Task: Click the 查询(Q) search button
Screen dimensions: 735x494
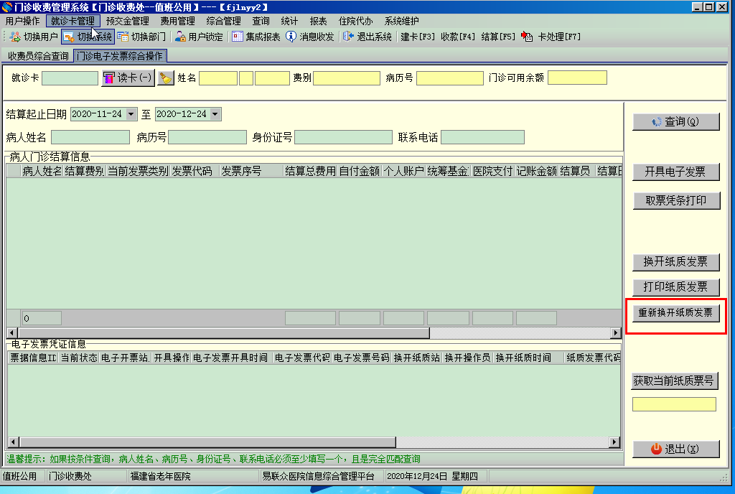Action: click(675, 122)
